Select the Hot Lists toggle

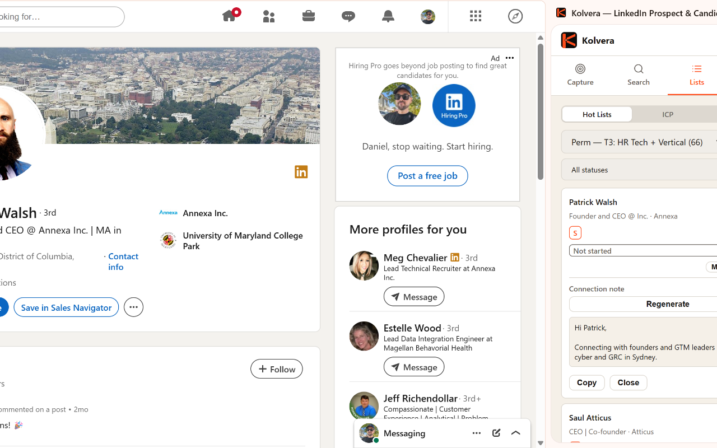click(x=597, y=114)
